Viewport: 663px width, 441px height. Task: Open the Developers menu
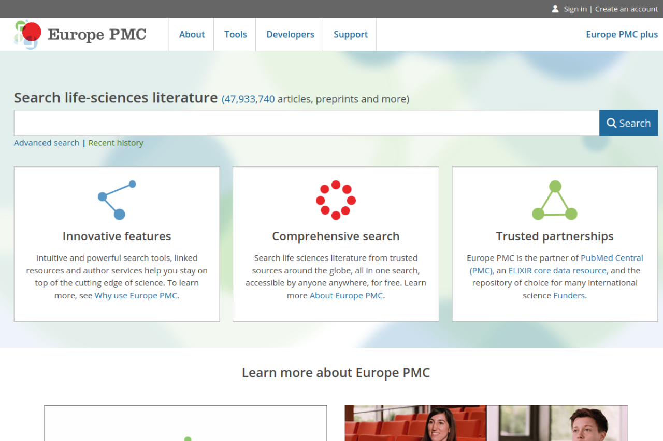pos(290,34)
